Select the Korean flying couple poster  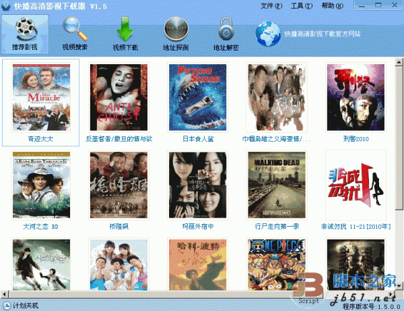click(41, 265)
